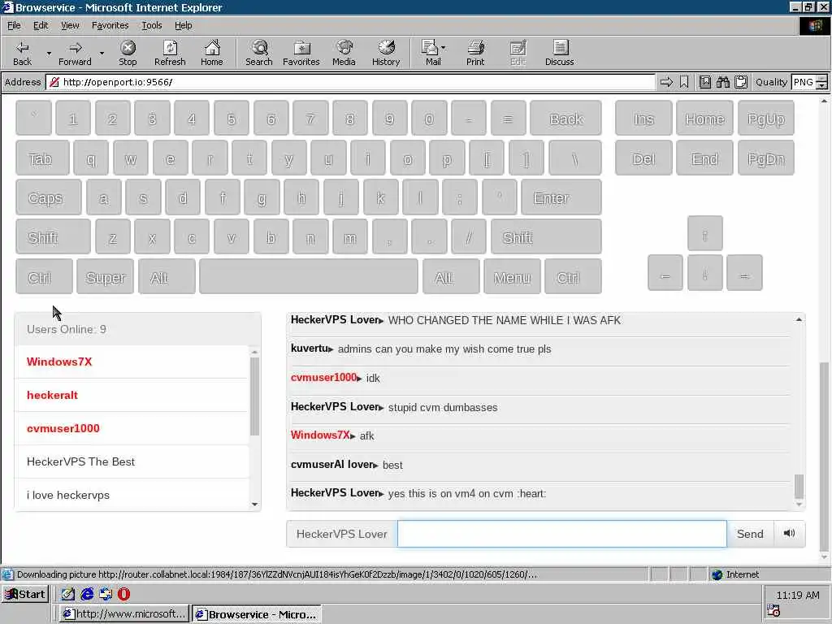The width and height of the screenshot is (832, 624).
Task: Open the Favorites toolbar button
Action: (301, 53)
